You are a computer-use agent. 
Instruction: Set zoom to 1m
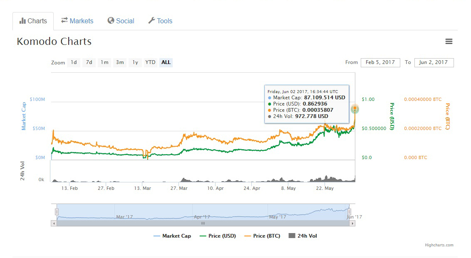104,62
